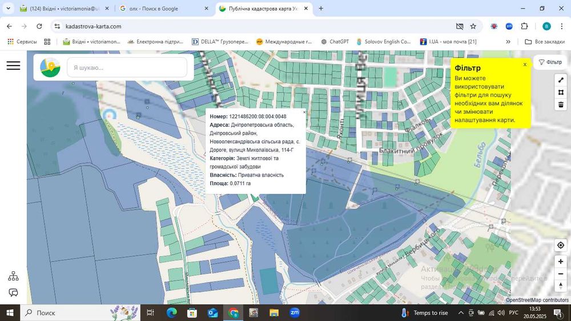Locate my position on the map
Image resolution: width=571 pixels, height=321 pixels.
[x=561, y=246]
